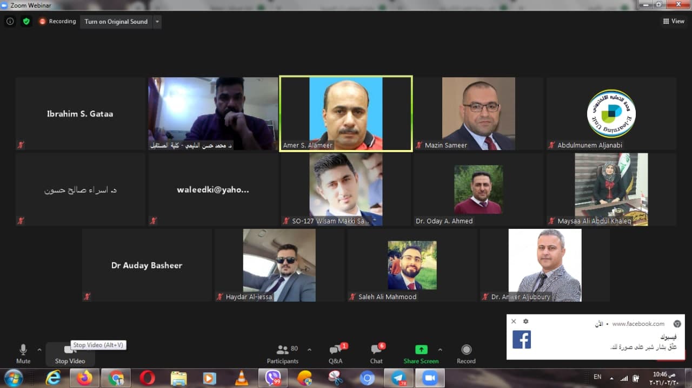Open Internet Explorer from taskbar
This screenshot has width=692, height=388.
point(53,378)
